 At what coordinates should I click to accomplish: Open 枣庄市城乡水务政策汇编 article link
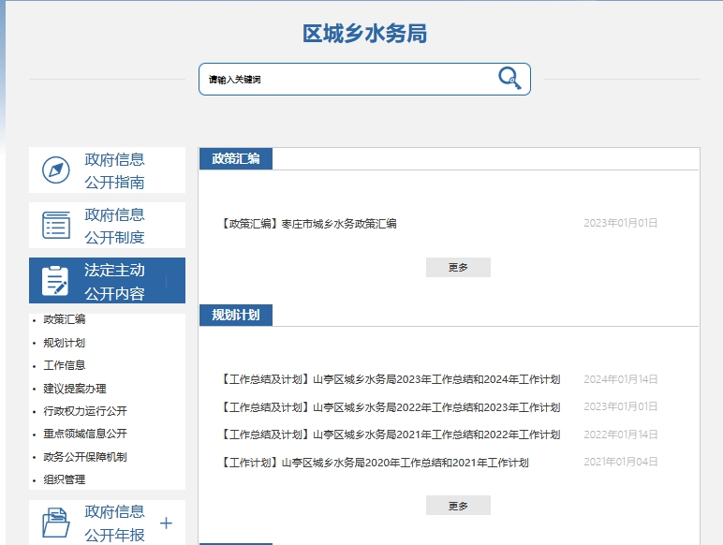[x=308, y=224]
